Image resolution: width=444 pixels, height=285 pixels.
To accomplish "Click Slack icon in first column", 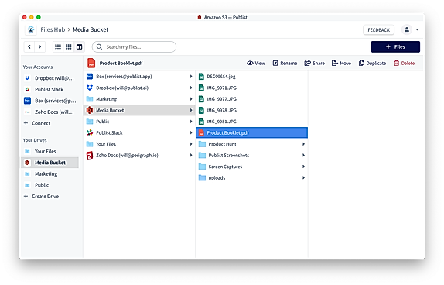I will pos(90,132).
